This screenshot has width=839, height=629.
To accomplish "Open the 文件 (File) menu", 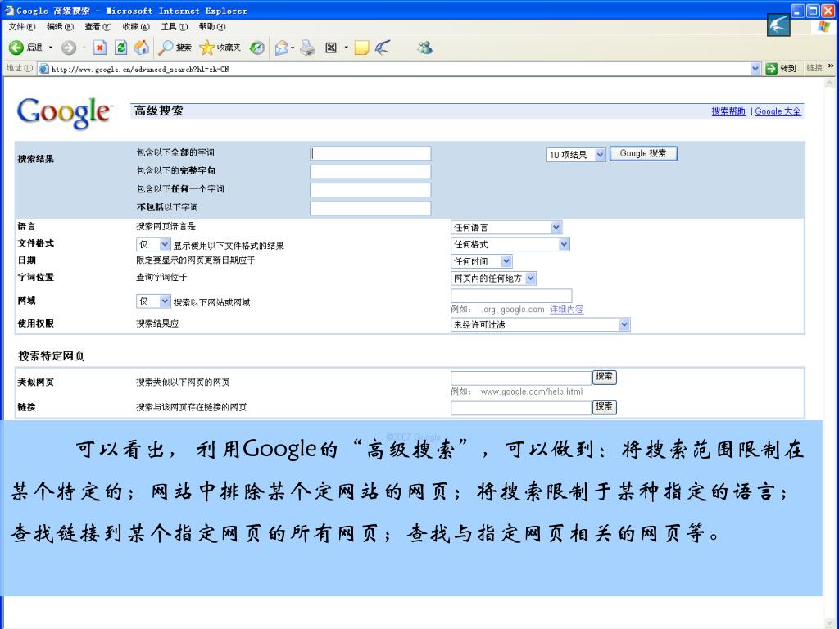I will [x=22, y=27].
